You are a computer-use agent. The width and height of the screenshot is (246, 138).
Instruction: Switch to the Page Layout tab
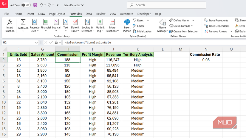click(57, 14)
